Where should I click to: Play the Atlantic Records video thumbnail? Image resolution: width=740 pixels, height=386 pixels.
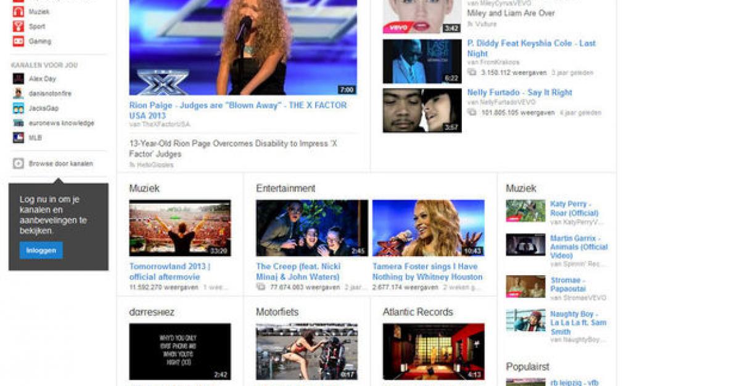click(x=434, y=352)
